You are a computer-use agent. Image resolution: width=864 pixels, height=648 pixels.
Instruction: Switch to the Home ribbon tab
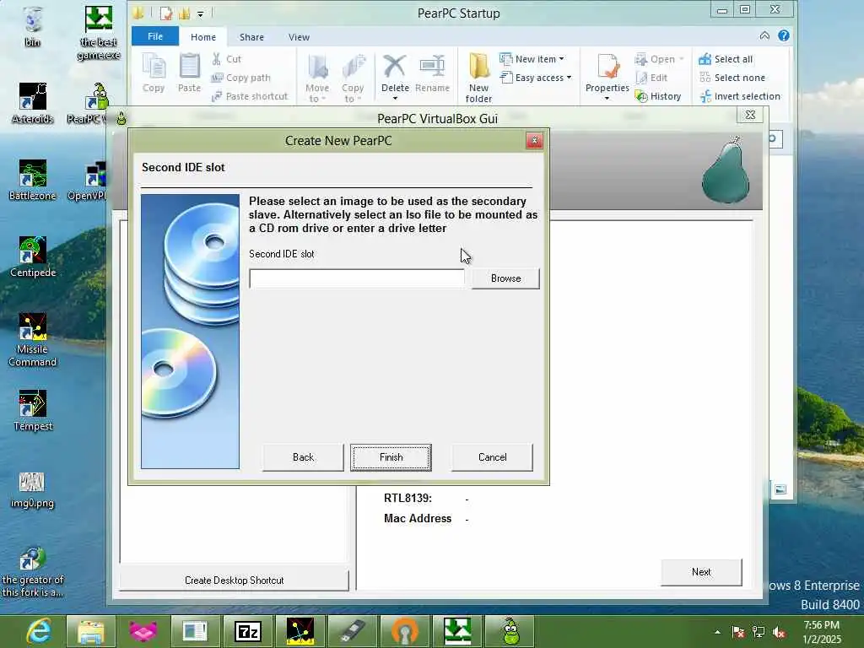(x=203, y=37)
